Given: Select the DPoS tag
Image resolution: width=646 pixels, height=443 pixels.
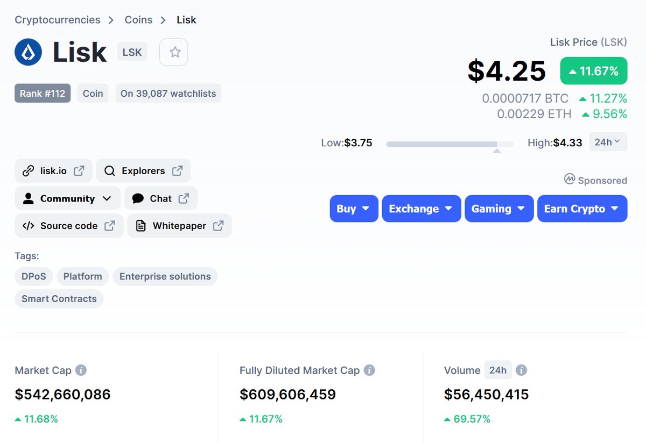Looking at the screenshot, I should 33,276.
